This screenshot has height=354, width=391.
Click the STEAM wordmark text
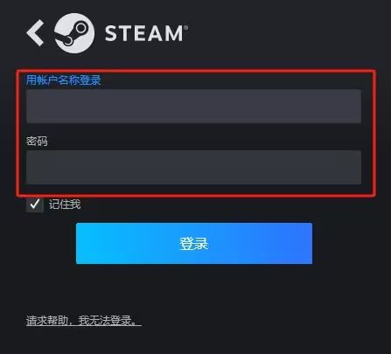coord(144,33)
